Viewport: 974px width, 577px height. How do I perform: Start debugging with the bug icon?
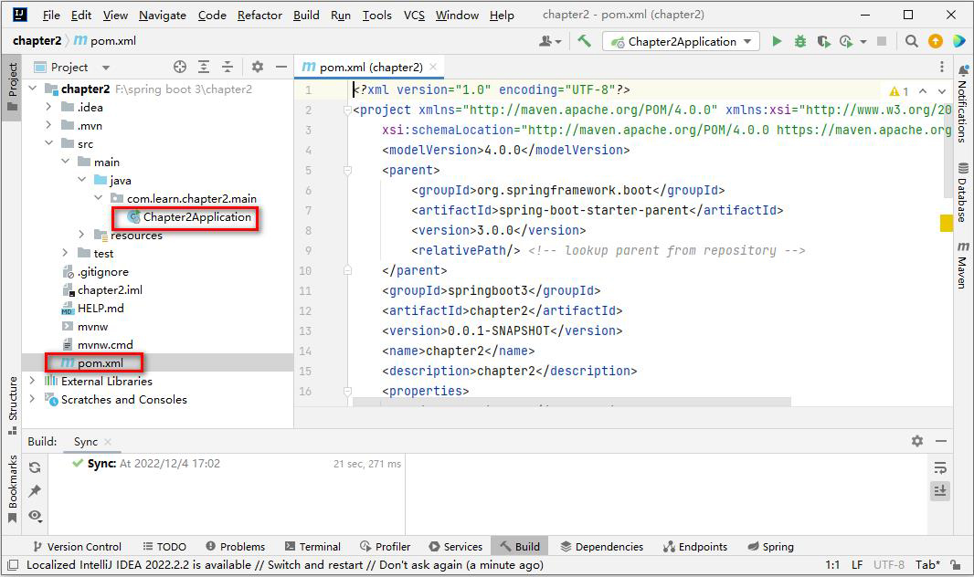(800, 42)
